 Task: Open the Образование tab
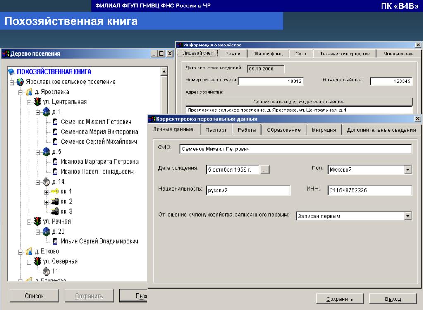point(284,130)
